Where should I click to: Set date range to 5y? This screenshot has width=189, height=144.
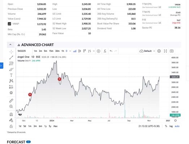click(50, 126)
